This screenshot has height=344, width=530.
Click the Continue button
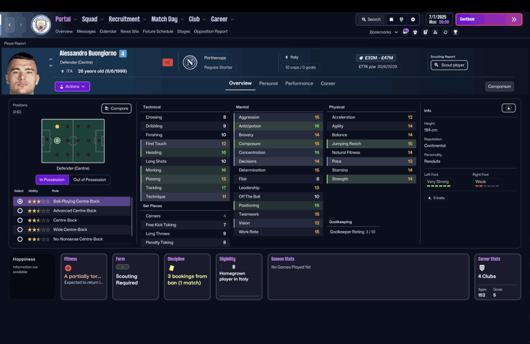(489, 19)
